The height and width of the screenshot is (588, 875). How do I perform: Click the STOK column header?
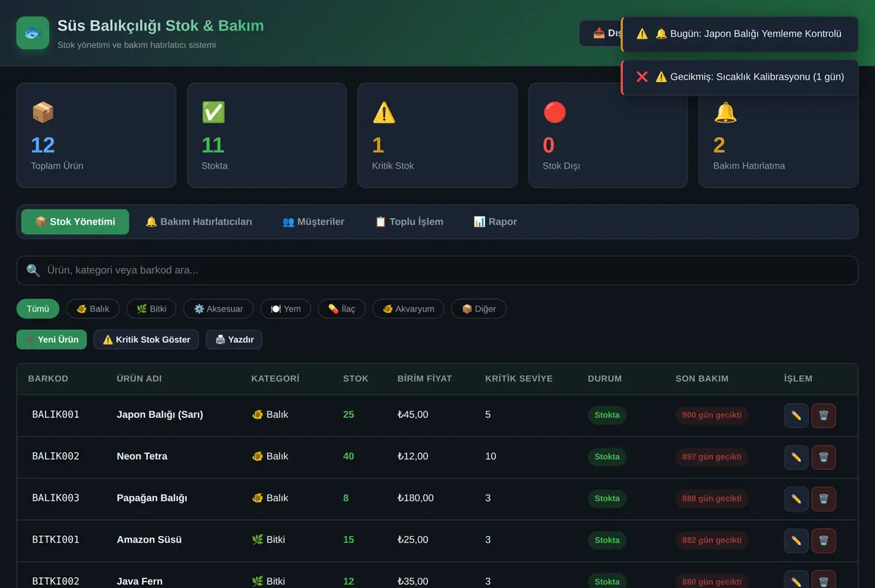pyautogui.click(x=356, y=379)
